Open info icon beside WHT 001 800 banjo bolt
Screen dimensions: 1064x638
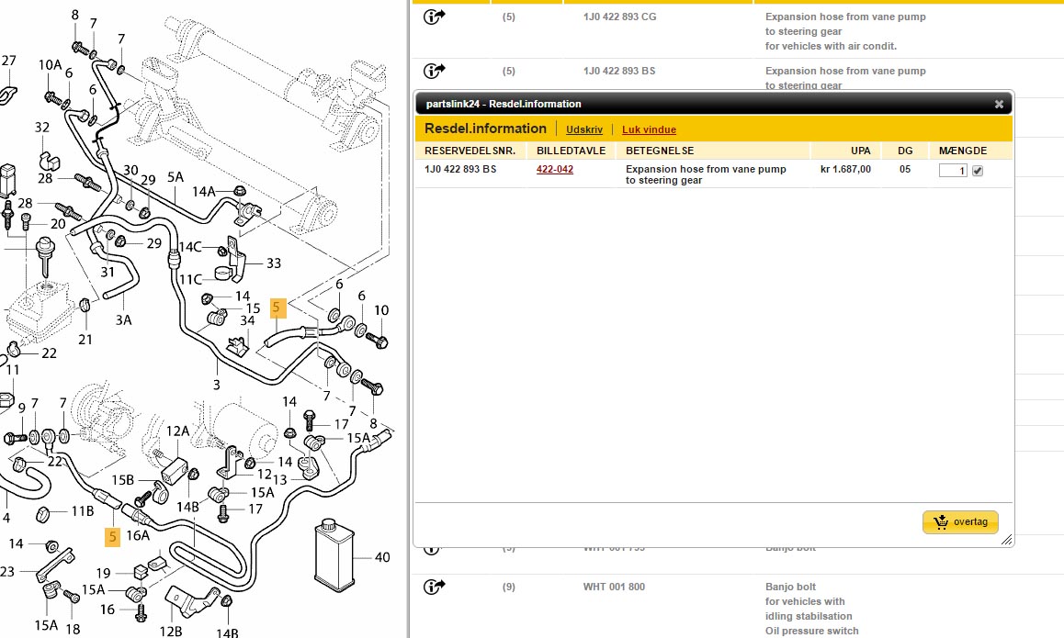[x=434, y=586]
